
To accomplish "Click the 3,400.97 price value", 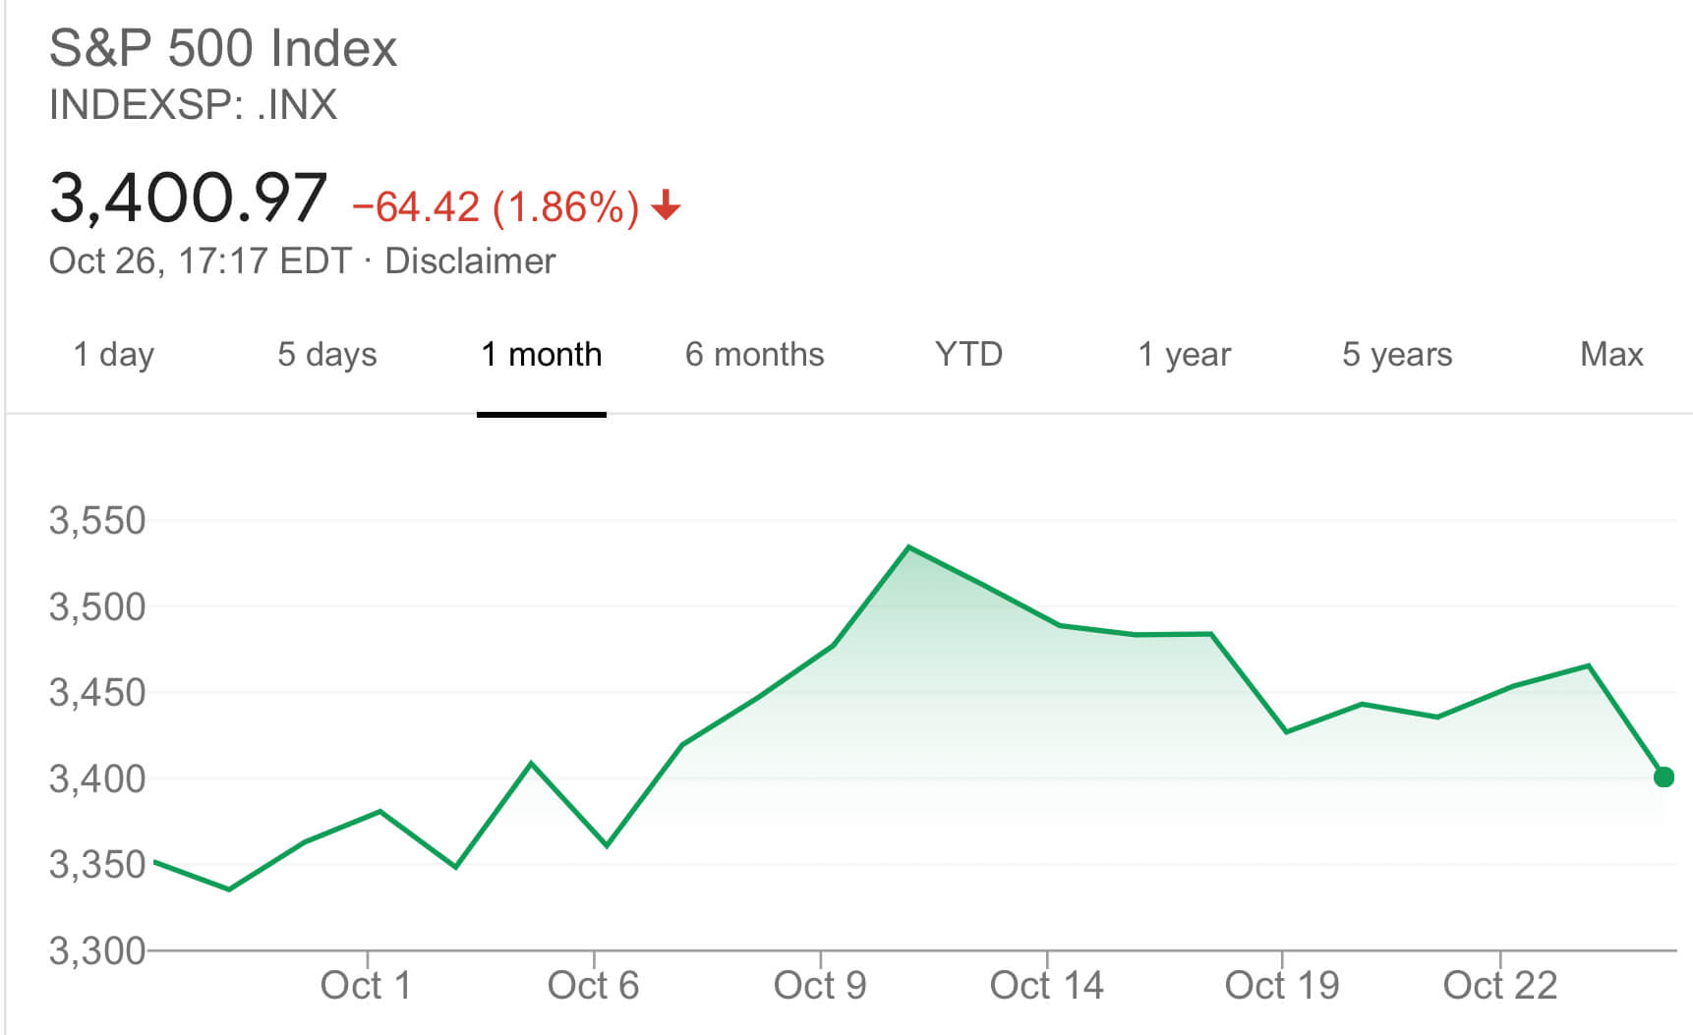I will coord(188,198).
